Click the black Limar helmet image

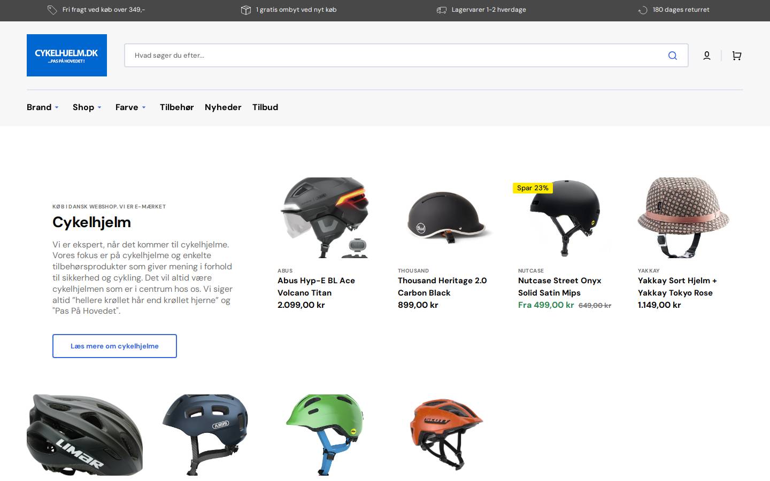click(x=84, y=435)
